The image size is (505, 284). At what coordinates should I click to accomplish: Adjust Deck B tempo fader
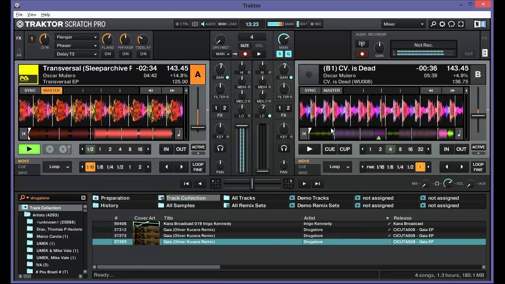point(478,116)
